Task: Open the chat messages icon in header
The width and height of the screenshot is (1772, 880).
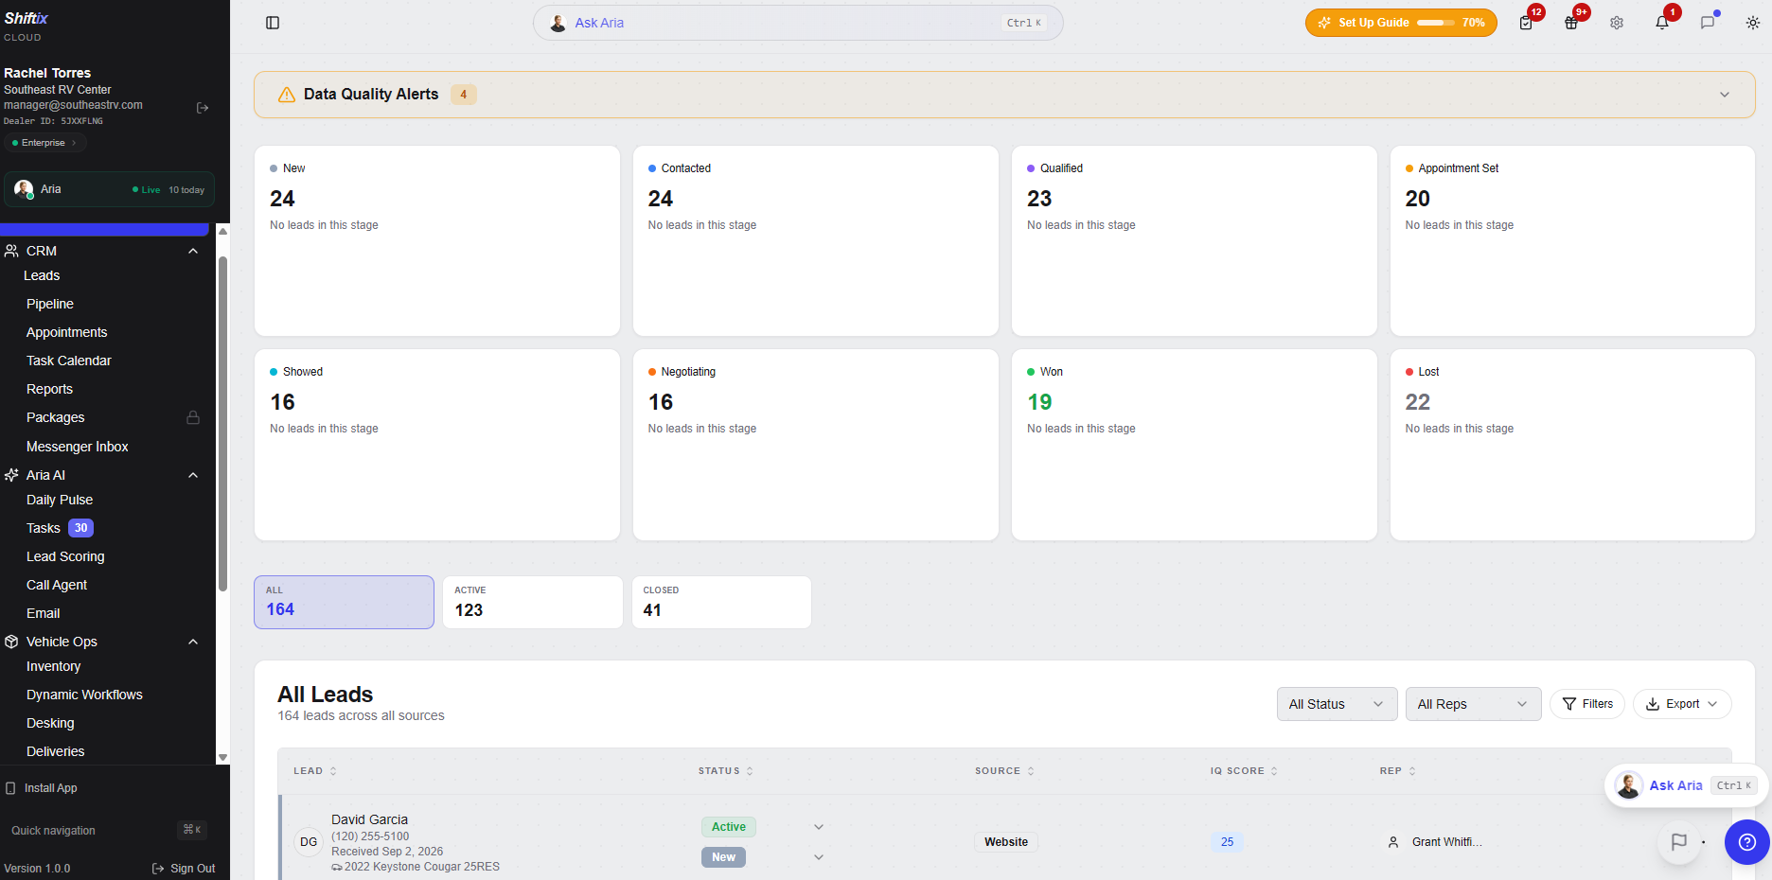Action: pyautogui.click(x=1708, y=23)
